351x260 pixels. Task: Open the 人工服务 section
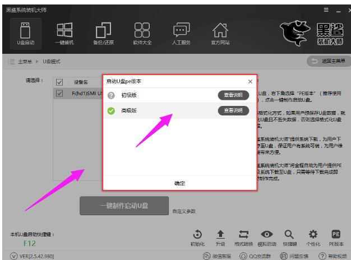181,33
